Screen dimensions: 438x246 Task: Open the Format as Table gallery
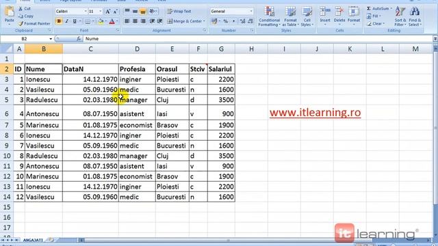point(290,16)
